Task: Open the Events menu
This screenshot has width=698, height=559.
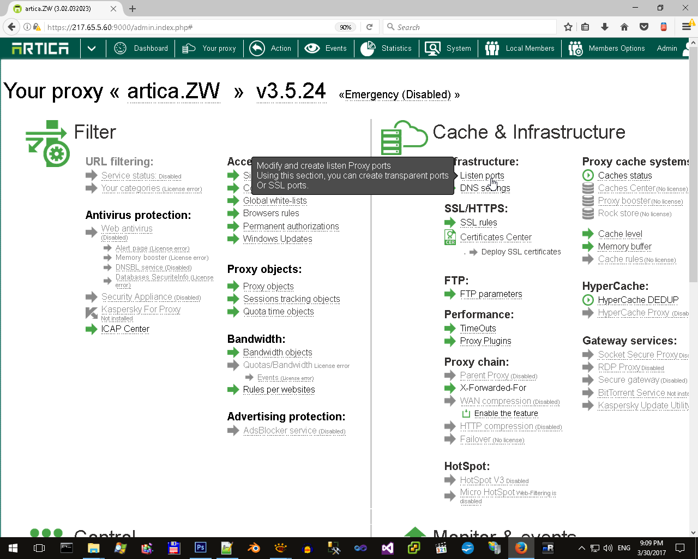Action: coord(336,49)
